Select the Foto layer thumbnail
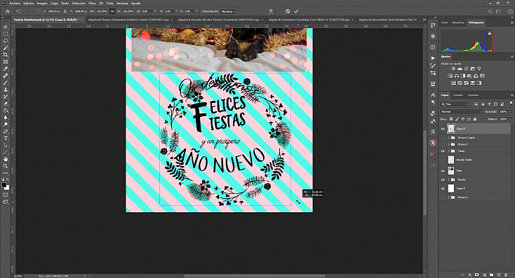515x278 pixels. pyautogui.click(x=451, y=170)
